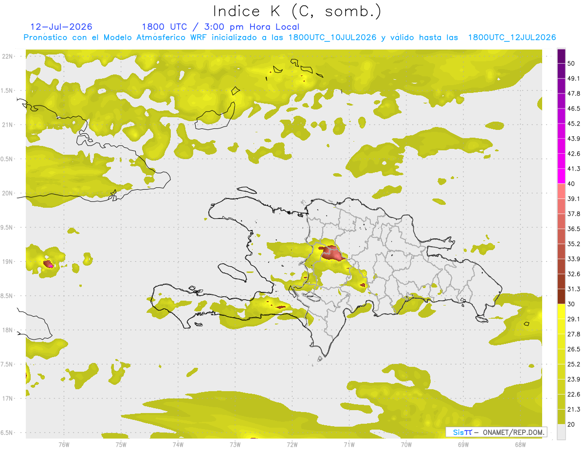This screenshot has width=584, height=451.
Task: Click the colorbar value 33.9
Action: click(x=574, y=259)
